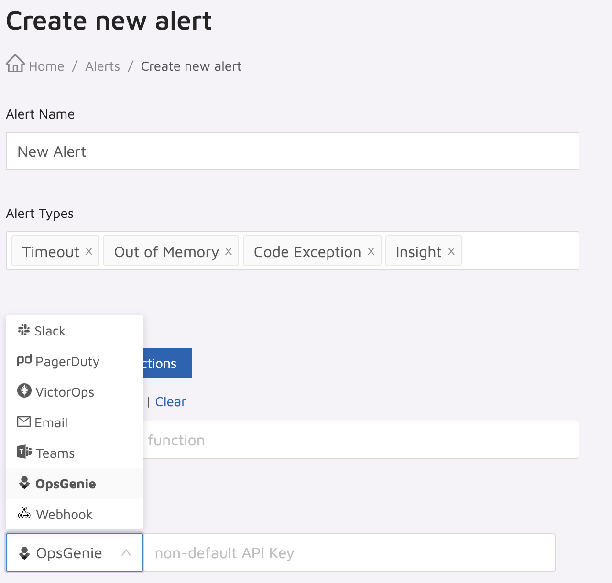
Task: Click the Clear link
Action: coord(171,402)
